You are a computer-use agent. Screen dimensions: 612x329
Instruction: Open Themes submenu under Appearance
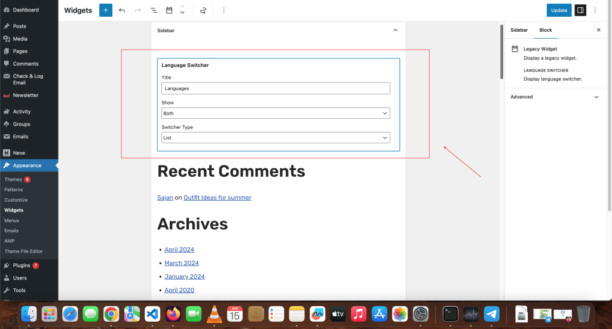coord(13,180)
